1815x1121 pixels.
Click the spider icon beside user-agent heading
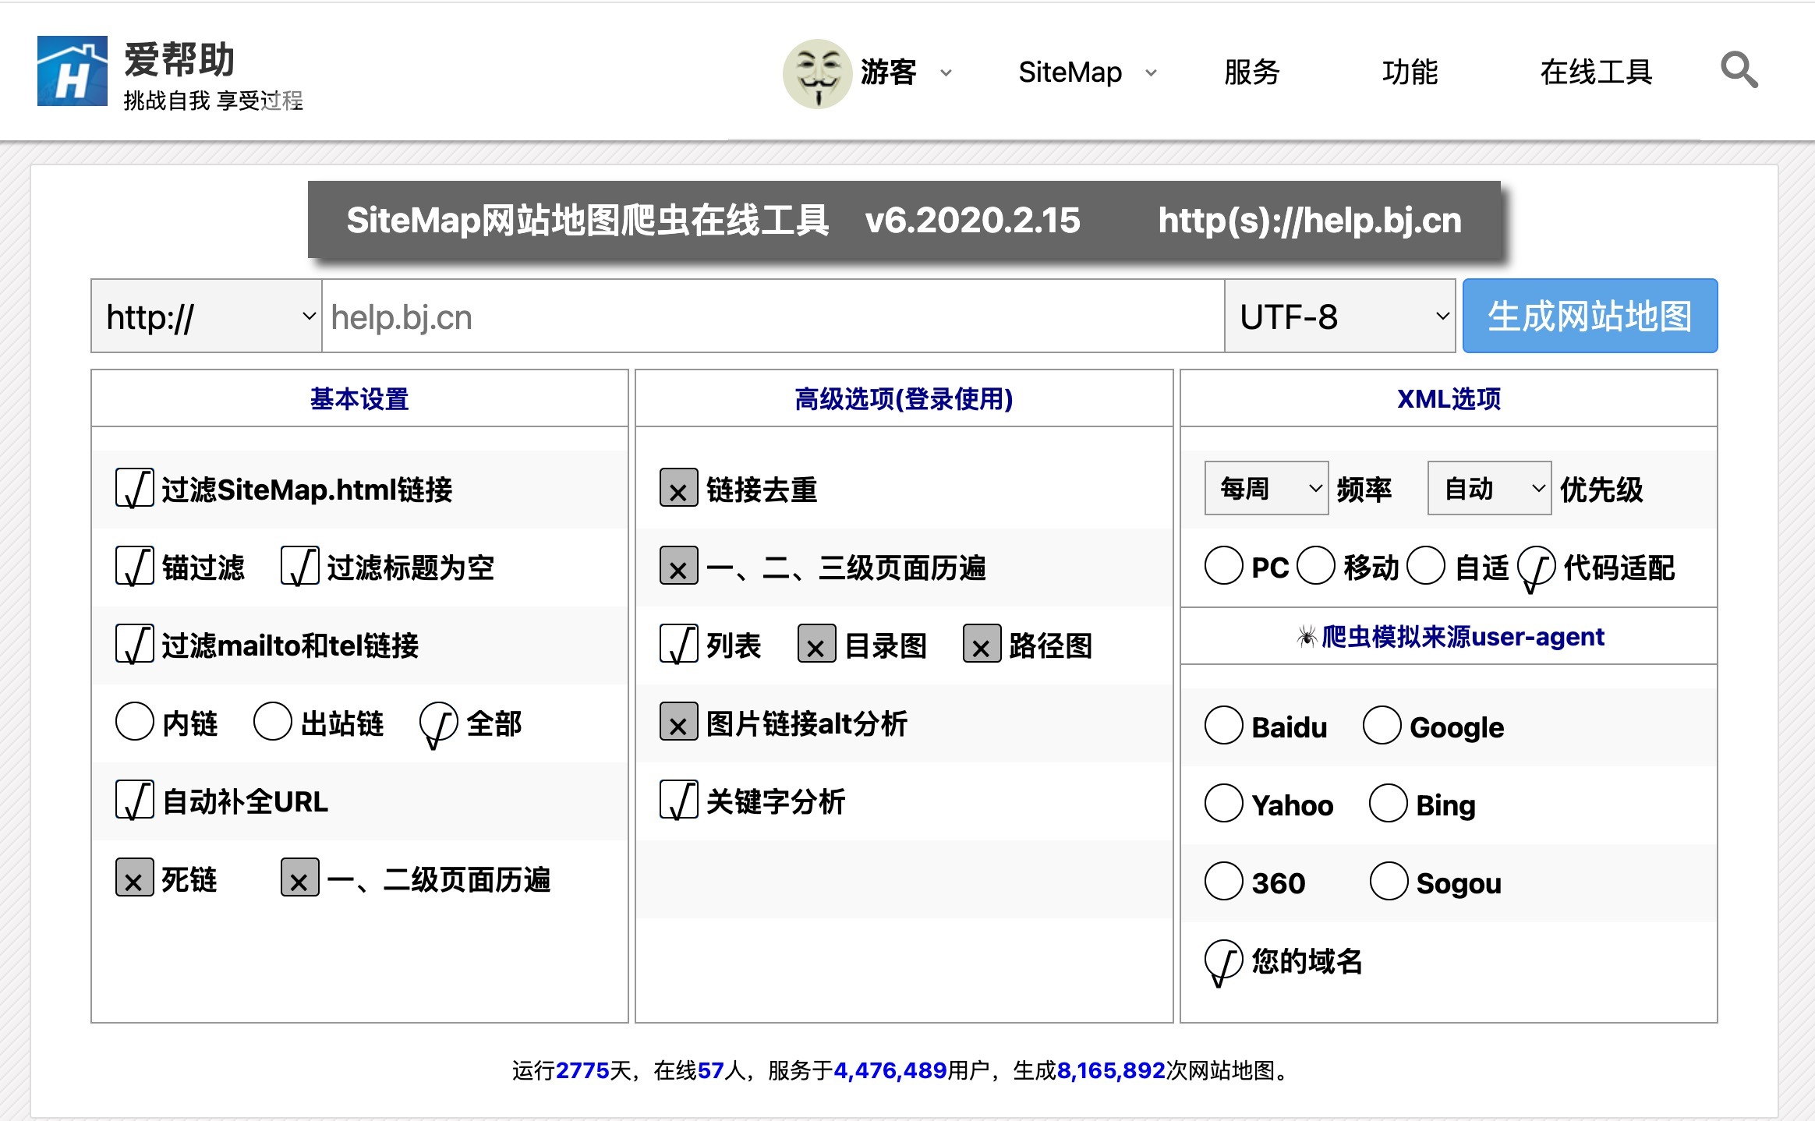coord(1307,637)
